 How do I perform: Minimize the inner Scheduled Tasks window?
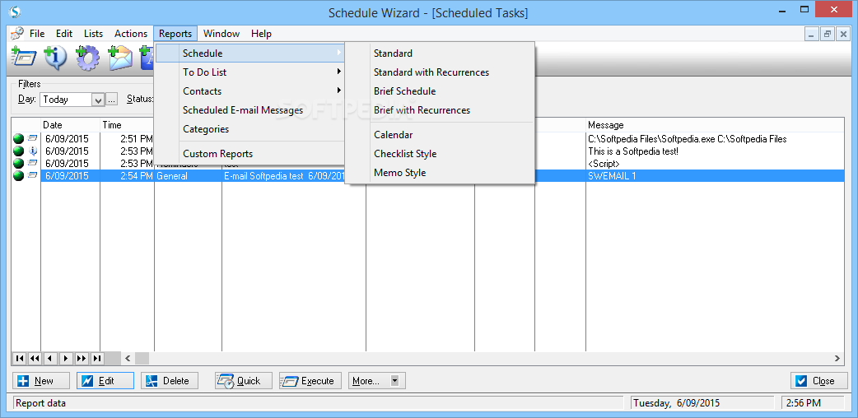[x=812, y=34]
